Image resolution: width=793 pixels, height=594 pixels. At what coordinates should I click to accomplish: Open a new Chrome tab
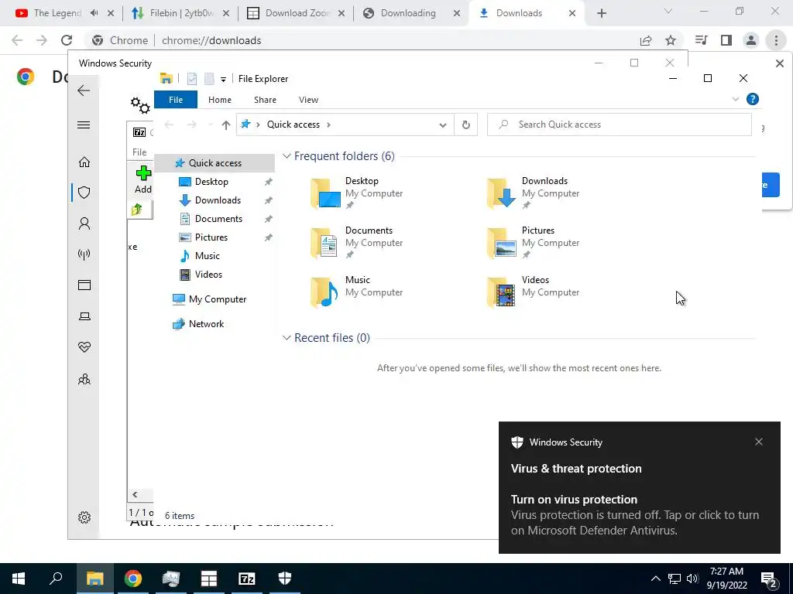tap(601, 13)
